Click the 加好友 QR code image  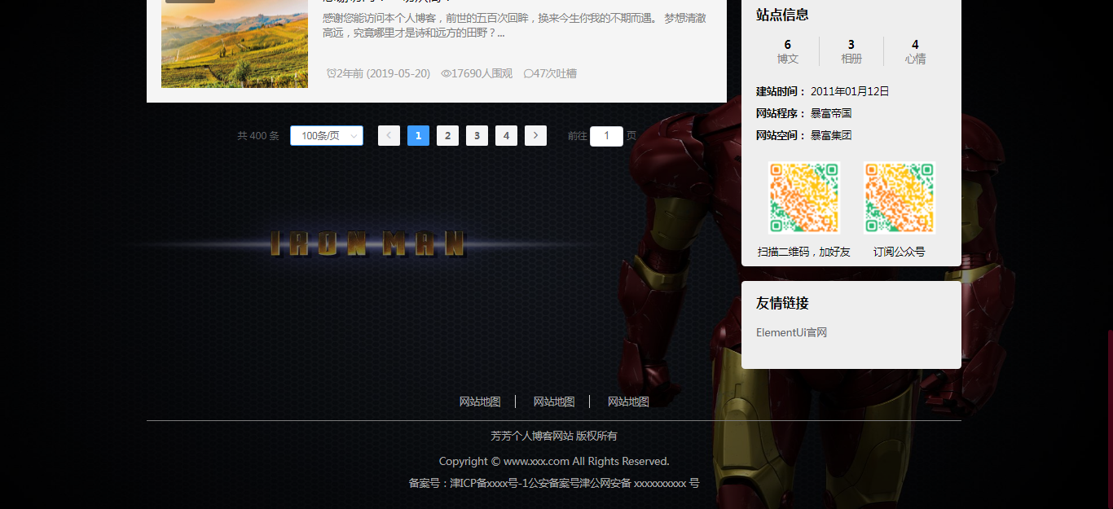804,198
